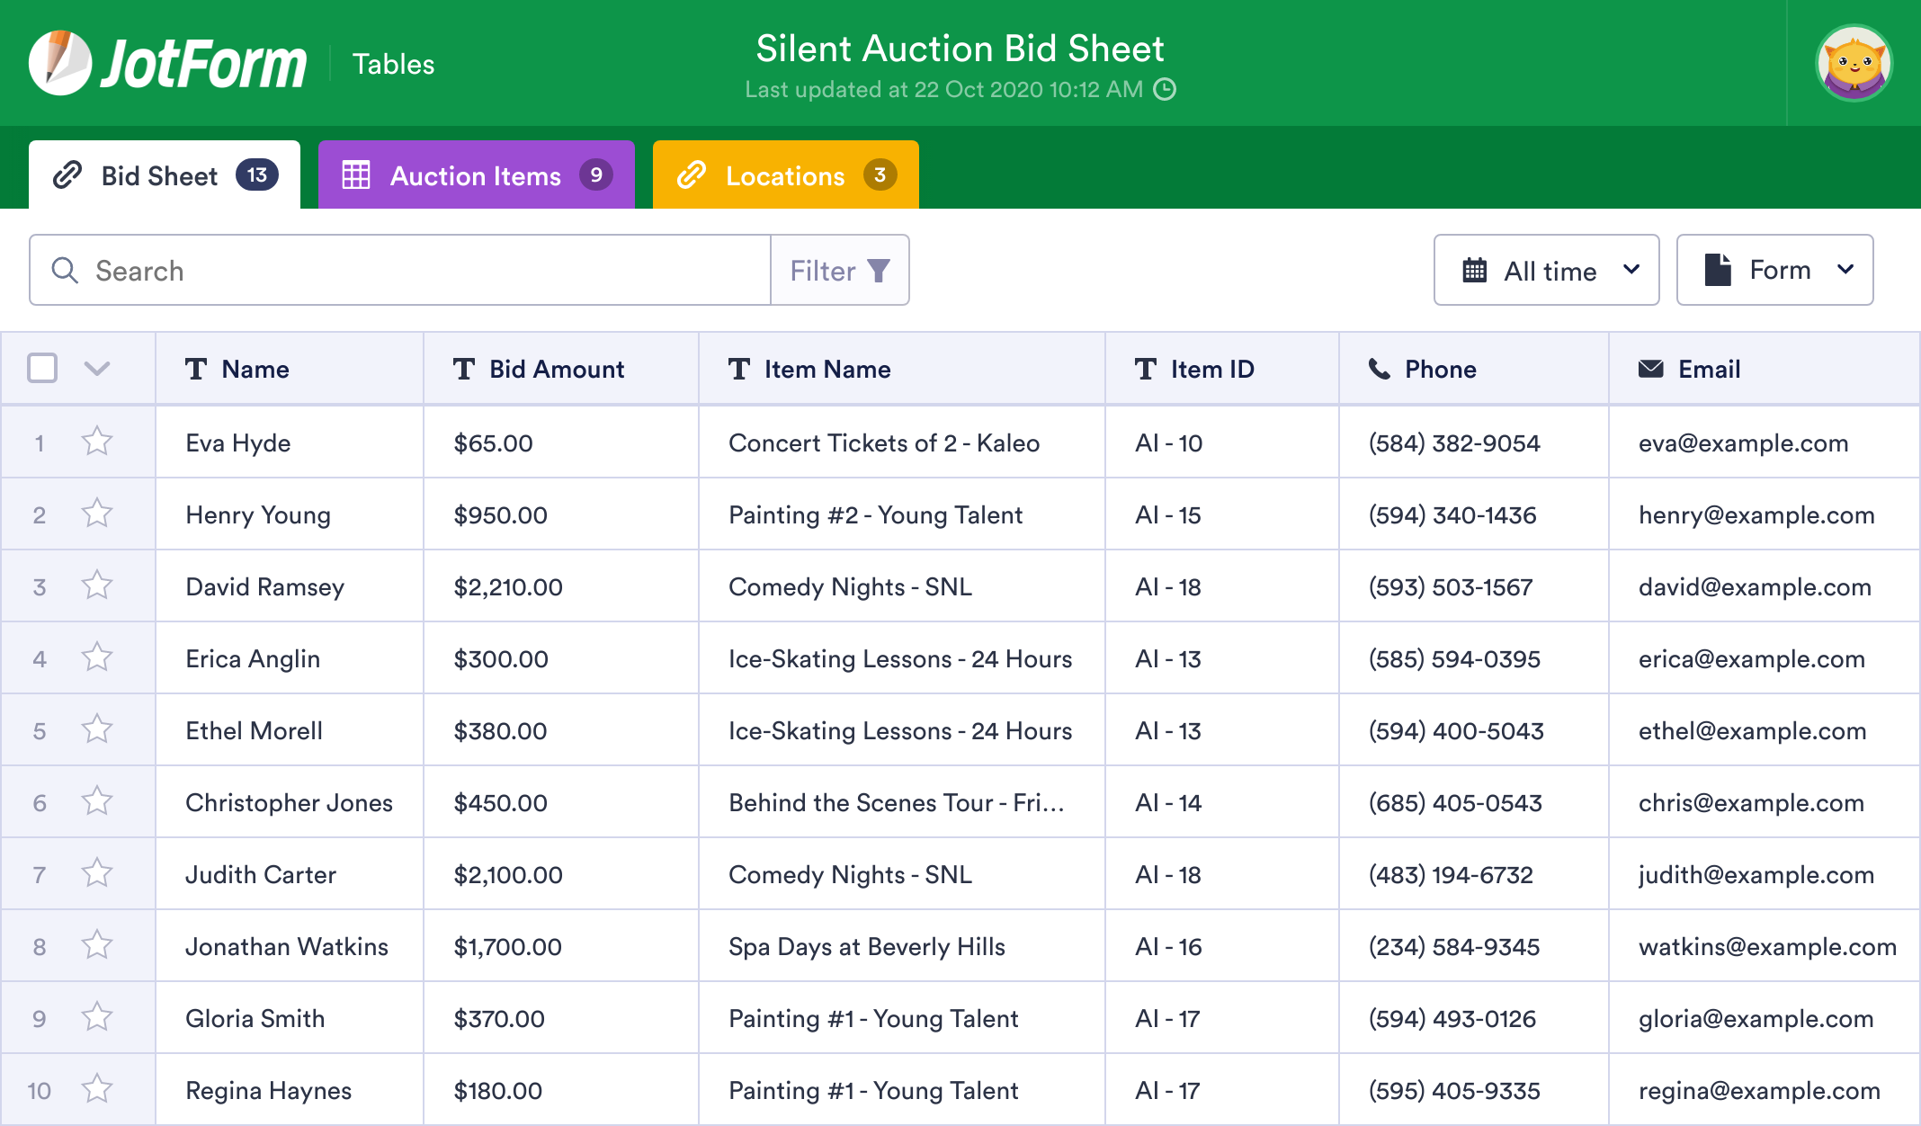Expand the Form dropdown

[x=1776, y=271]
